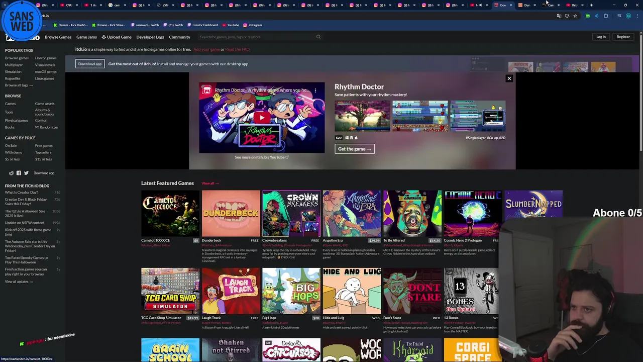643x362 pixels.
Task: Select the Browser games tag
Action: (x=17, y=58)
